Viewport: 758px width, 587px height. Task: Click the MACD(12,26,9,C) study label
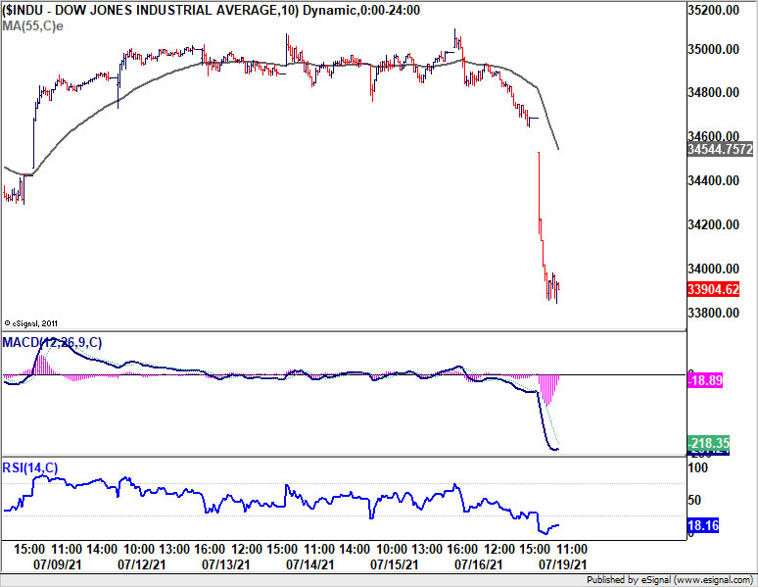(x=52, y=343)
